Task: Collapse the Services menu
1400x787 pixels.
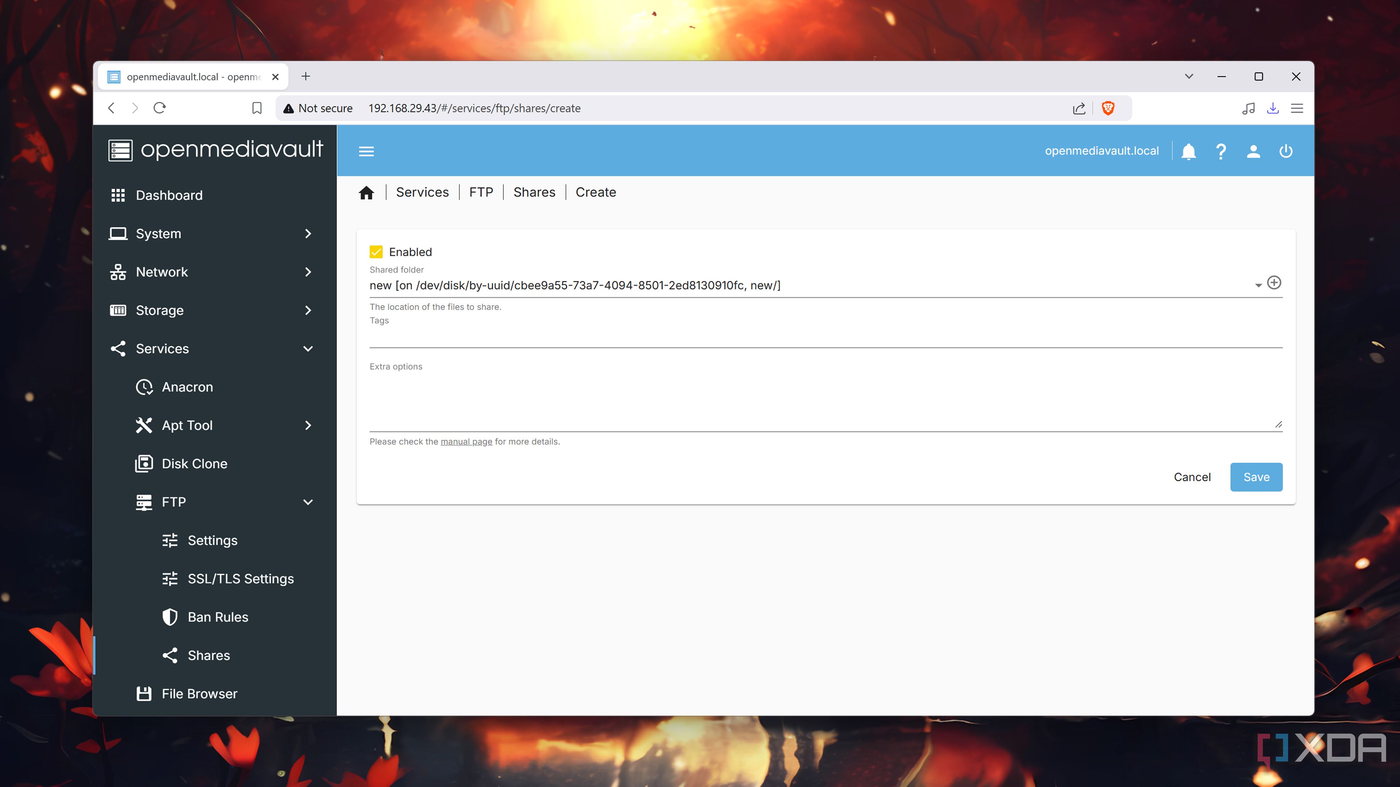Action: (x=215, y=349)
